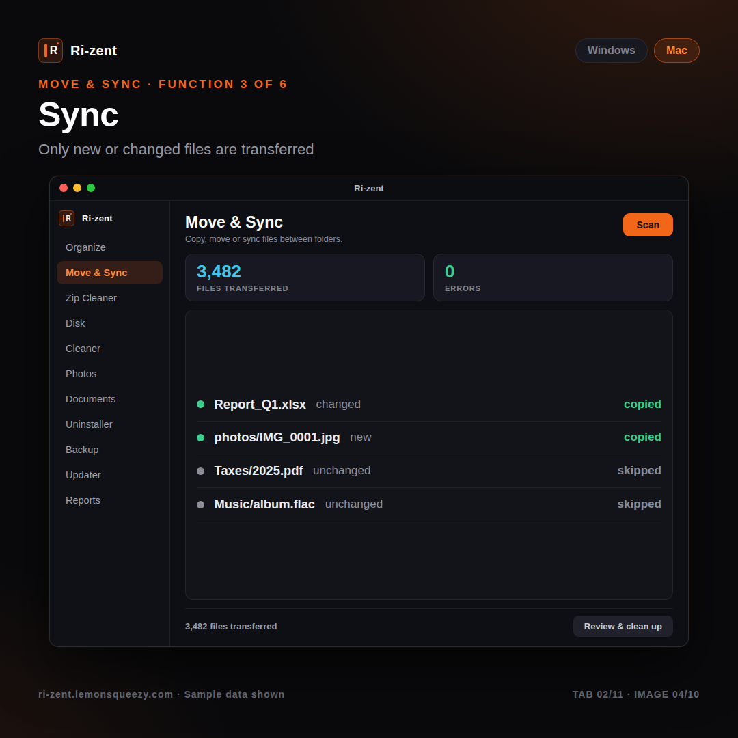This screenshot has width=738, height=738.
Task: Click gray status dot for Music/album.flac
Action: click(200, 504)
